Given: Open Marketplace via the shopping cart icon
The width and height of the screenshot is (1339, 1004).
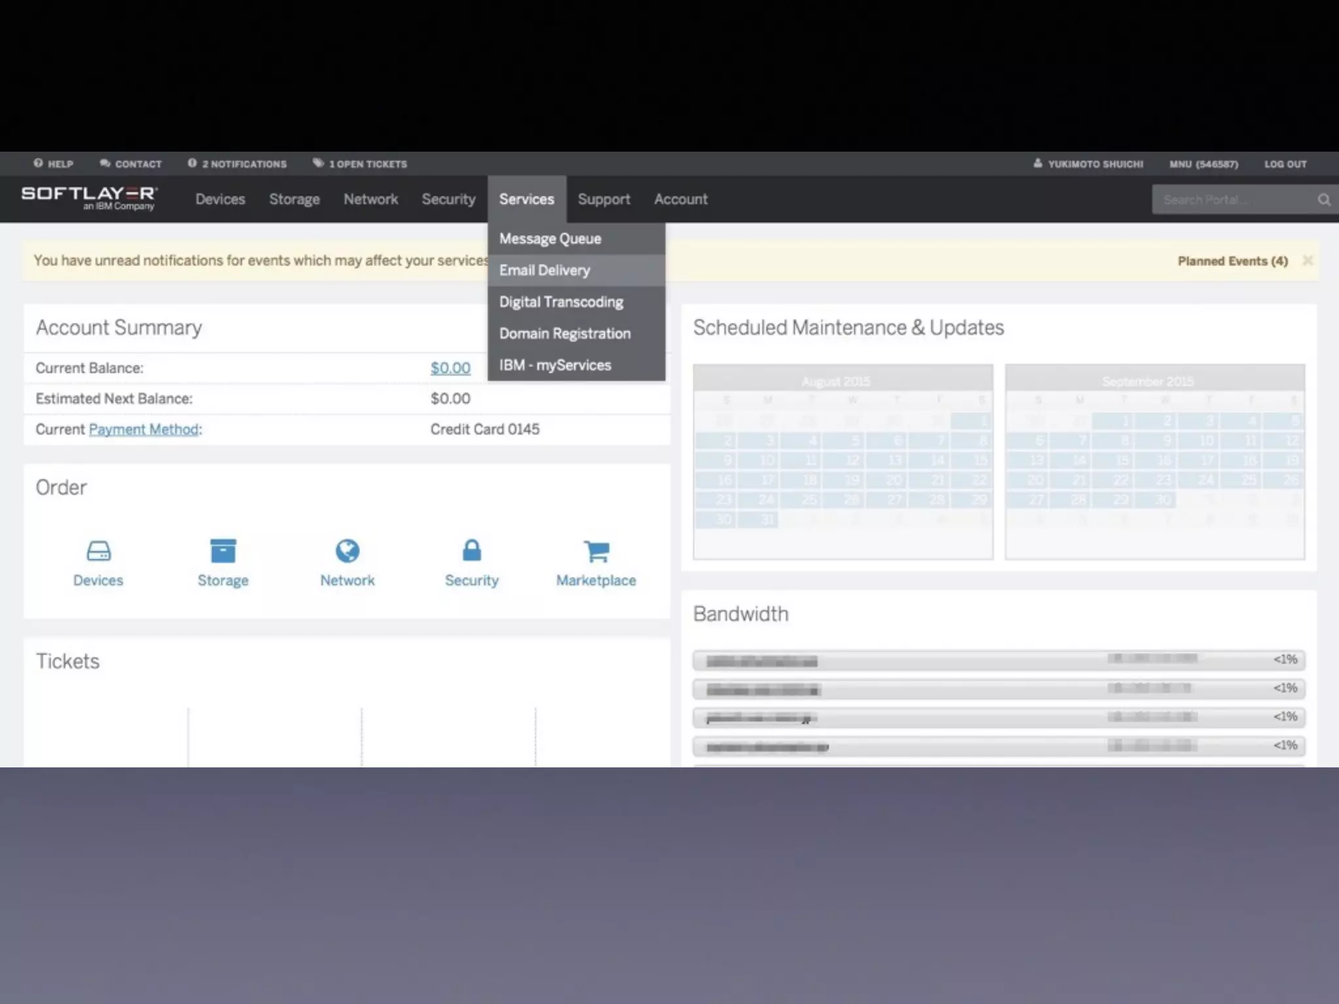Looking at the screenshot, I should coord(596,551).
